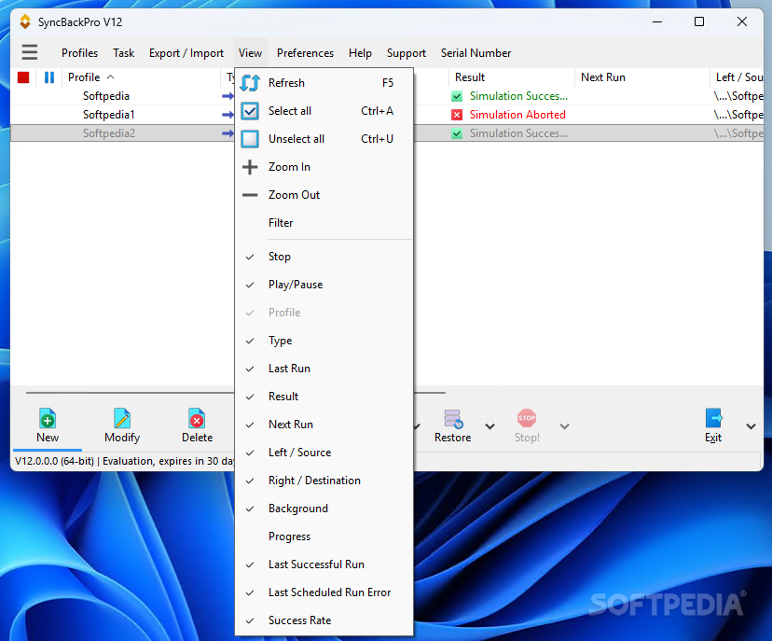The height and width of the screenshot is (641, 772).
Task: Click the evaluation version status bar text
Action: click(124, 461)
